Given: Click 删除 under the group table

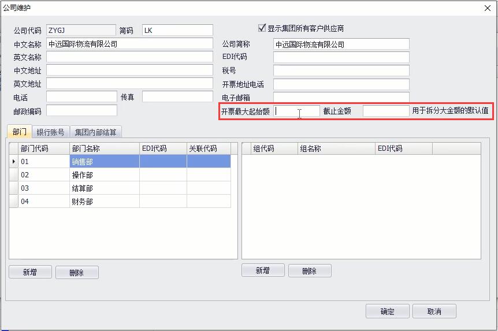Looking at the screenshot, I should click(x=309, y=271).
